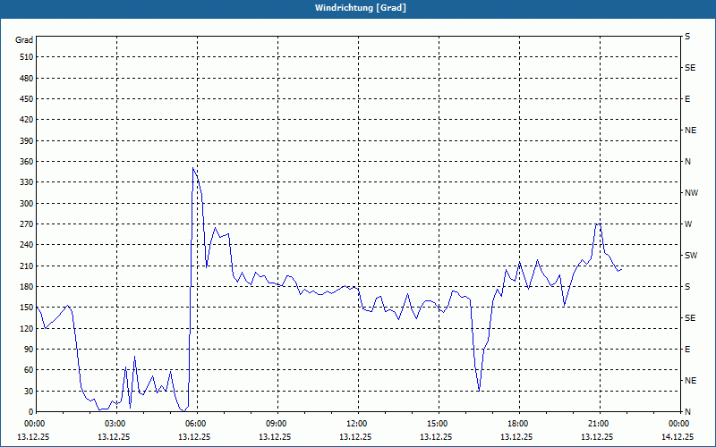Click the "E" compass label at the 450 line
Image resolution: width=716 pixels, height=447 pixels.
687,99
